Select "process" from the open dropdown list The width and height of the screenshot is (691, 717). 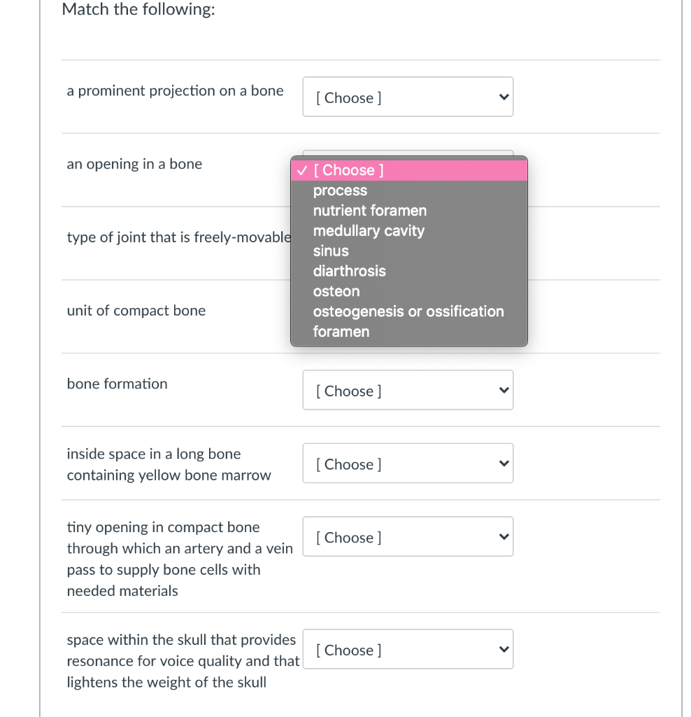tap(340, 190)
